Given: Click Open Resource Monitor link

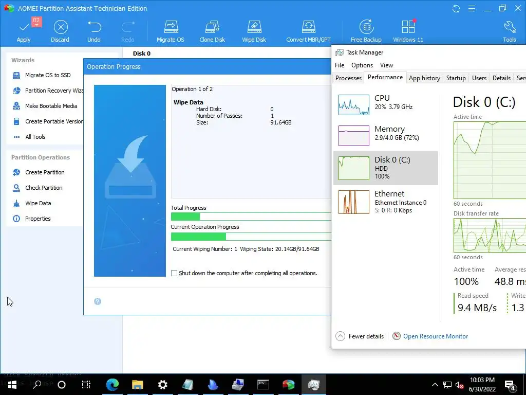Looking at the screenshot, I should [x=436, y=336].
